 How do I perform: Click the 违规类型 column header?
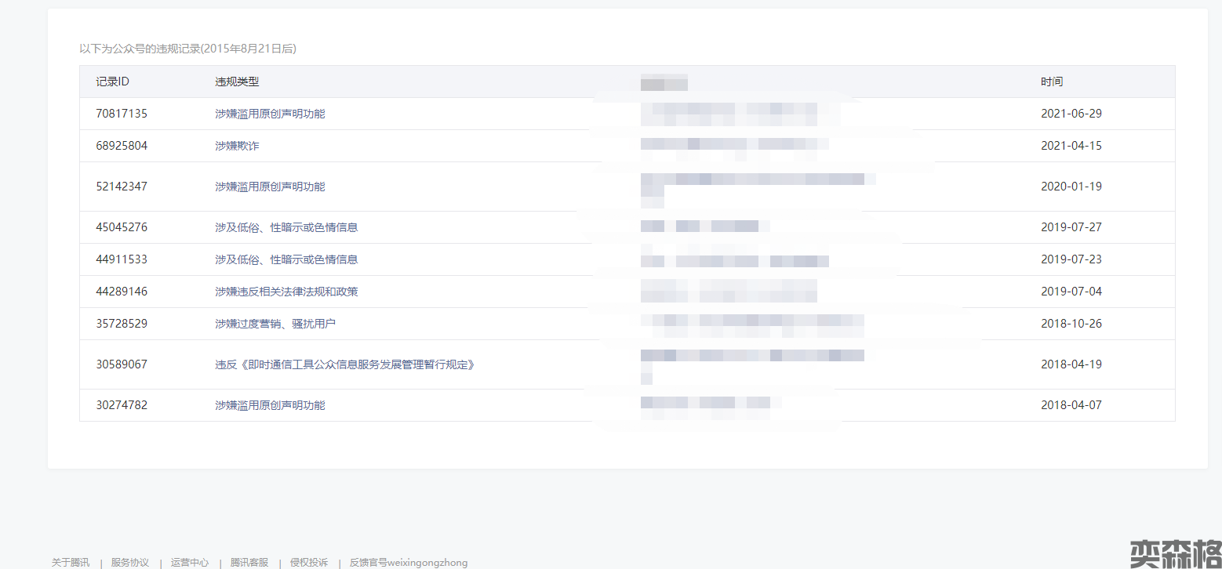(x=237, y=82)
